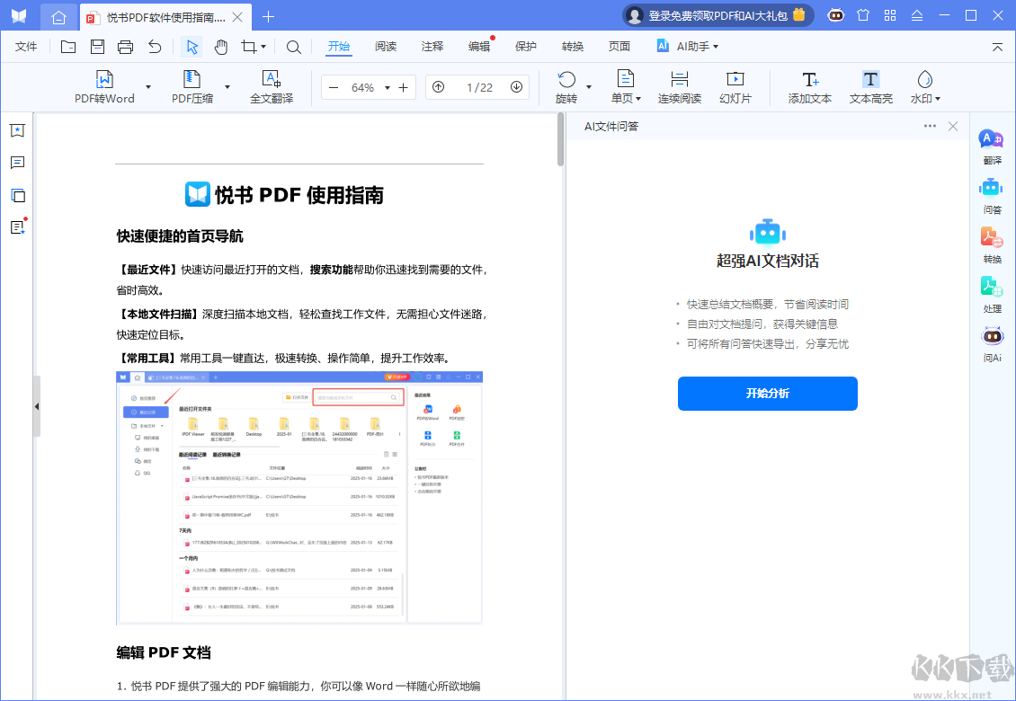The width and height of the screenshot is (1016, 701).
Task: Open the 问答 sidebar robot icon
Action: (x=992, y=194)
